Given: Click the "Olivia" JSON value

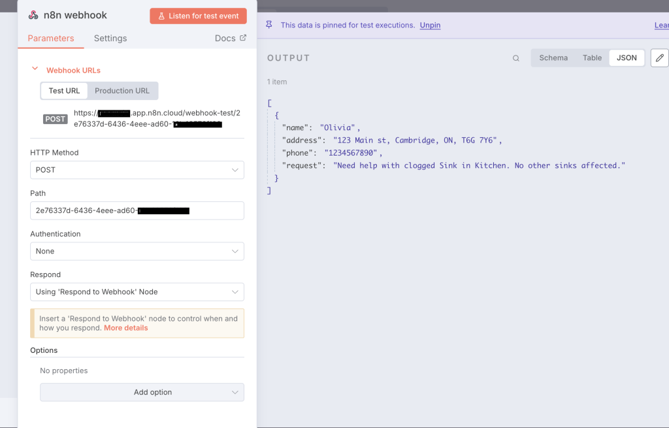Looking at the screenshot, I should point(338,127).
